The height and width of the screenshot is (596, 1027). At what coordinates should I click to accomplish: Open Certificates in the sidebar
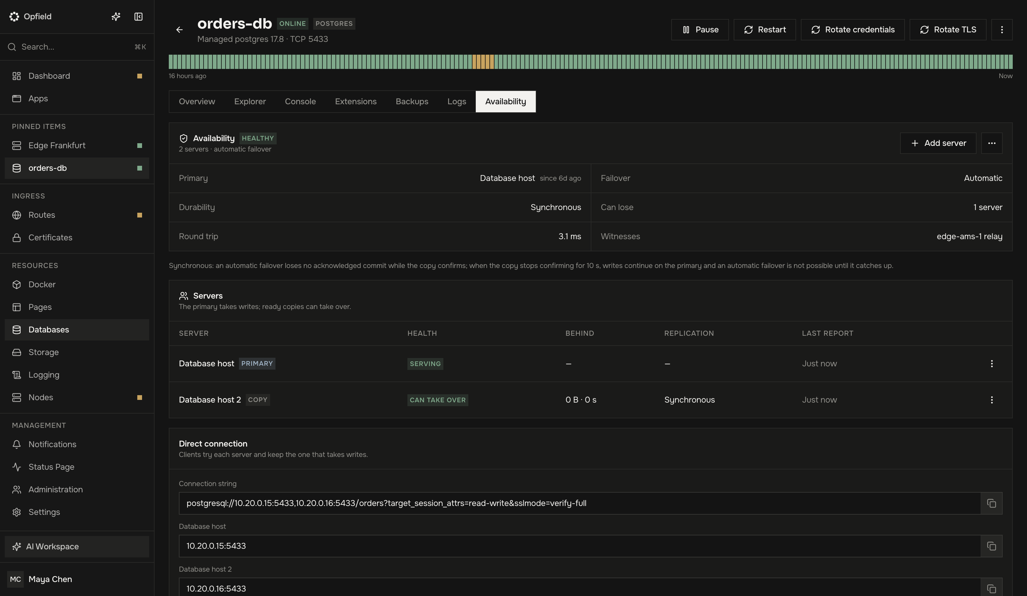tap(77, 237)
